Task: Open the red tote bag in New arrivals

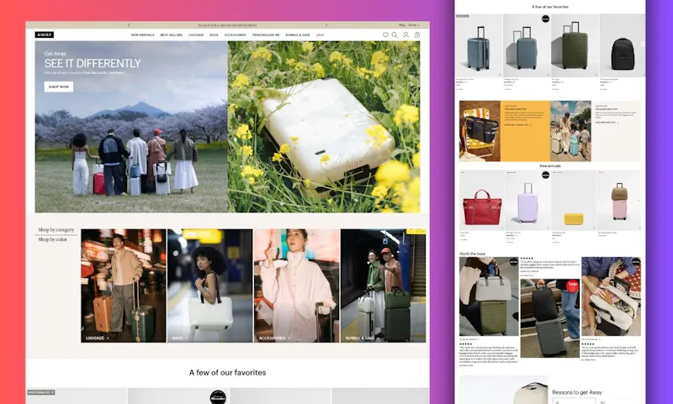Action: [x=482, y=201]
